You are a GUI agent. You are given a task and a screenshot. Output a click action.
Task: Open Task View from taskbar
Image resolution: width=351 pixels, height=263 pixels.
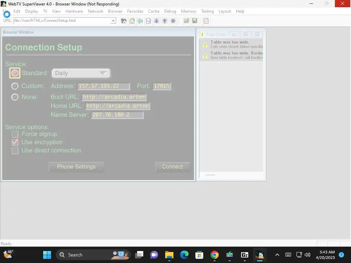pyautogui.click(x=139, y=255)
